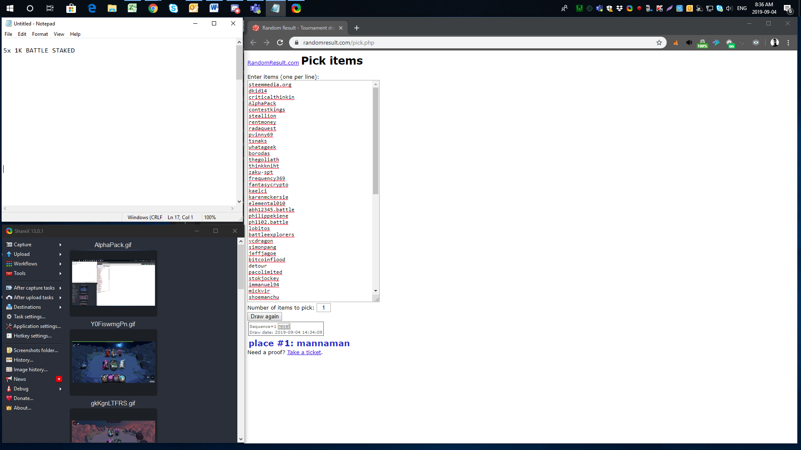This screenshot has width=801, height=450.
Task: Bookmark this page with the star
Action: click(x=659, y=42)
